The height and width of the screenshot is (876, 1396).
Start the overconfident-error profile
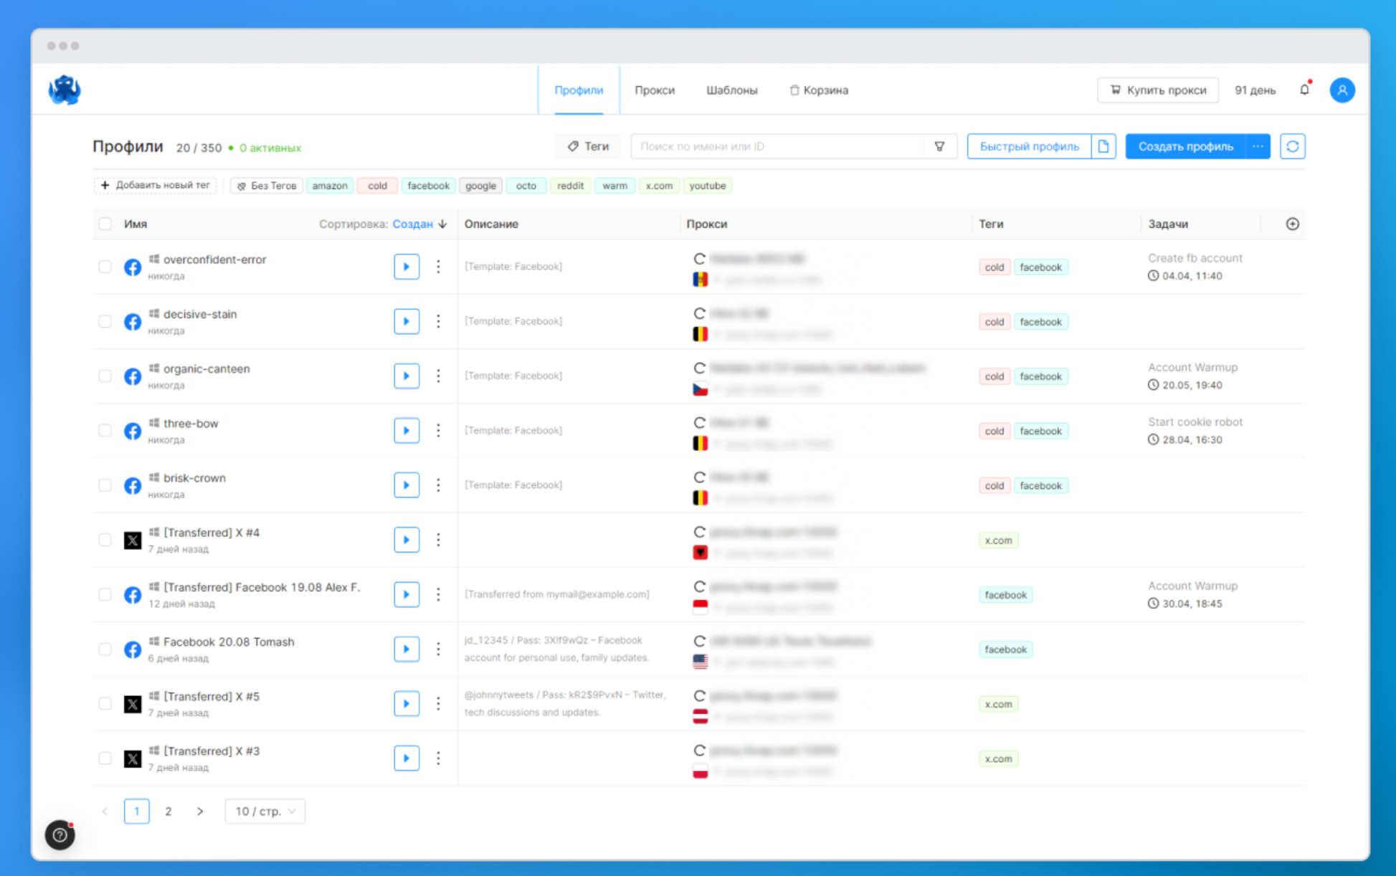407,267
